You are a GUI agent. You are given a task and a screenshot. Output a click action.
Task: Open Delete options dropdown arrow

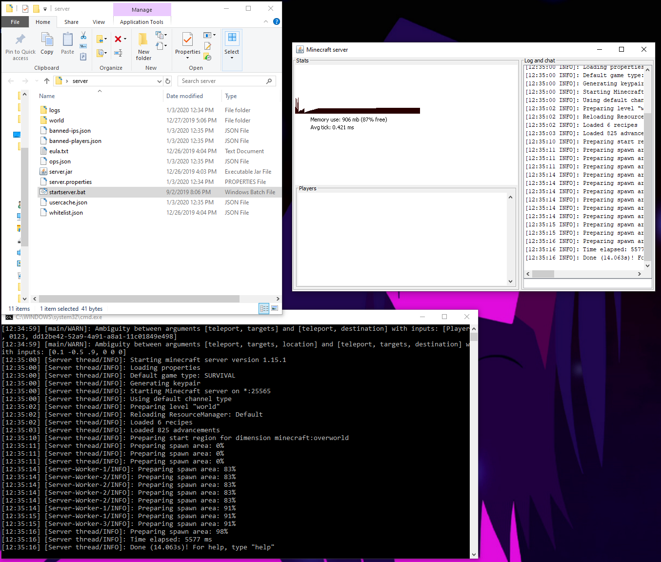click(125, 39)
